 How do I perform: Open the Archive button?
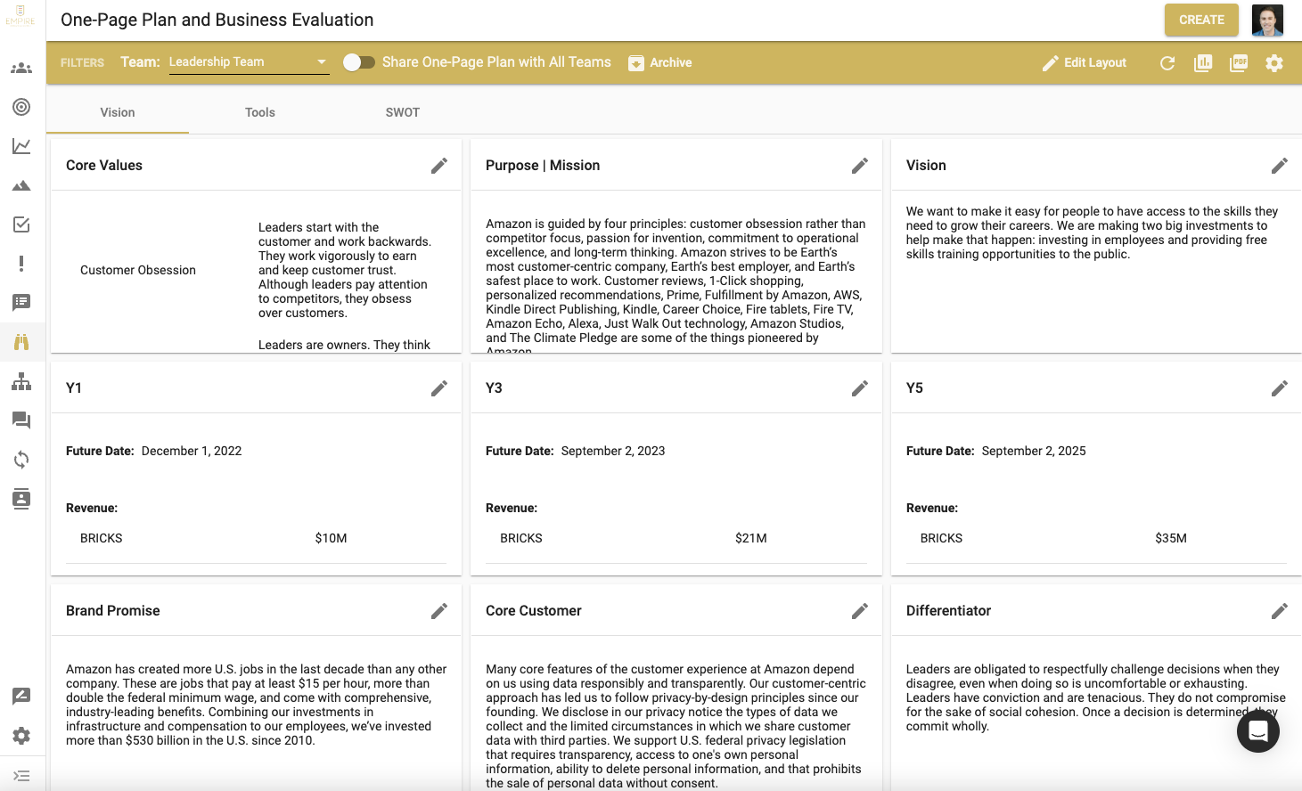(660, 62)
